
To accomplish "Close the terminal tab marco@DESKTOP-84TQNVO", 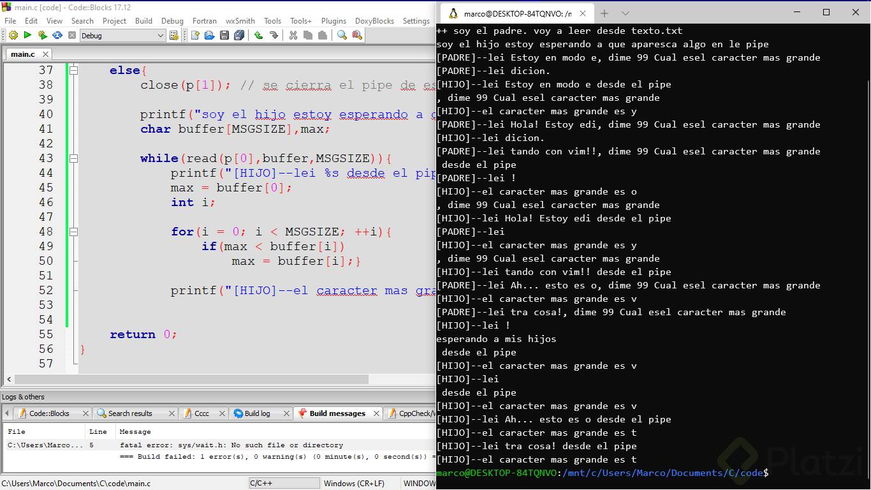I will click(583, 13).
